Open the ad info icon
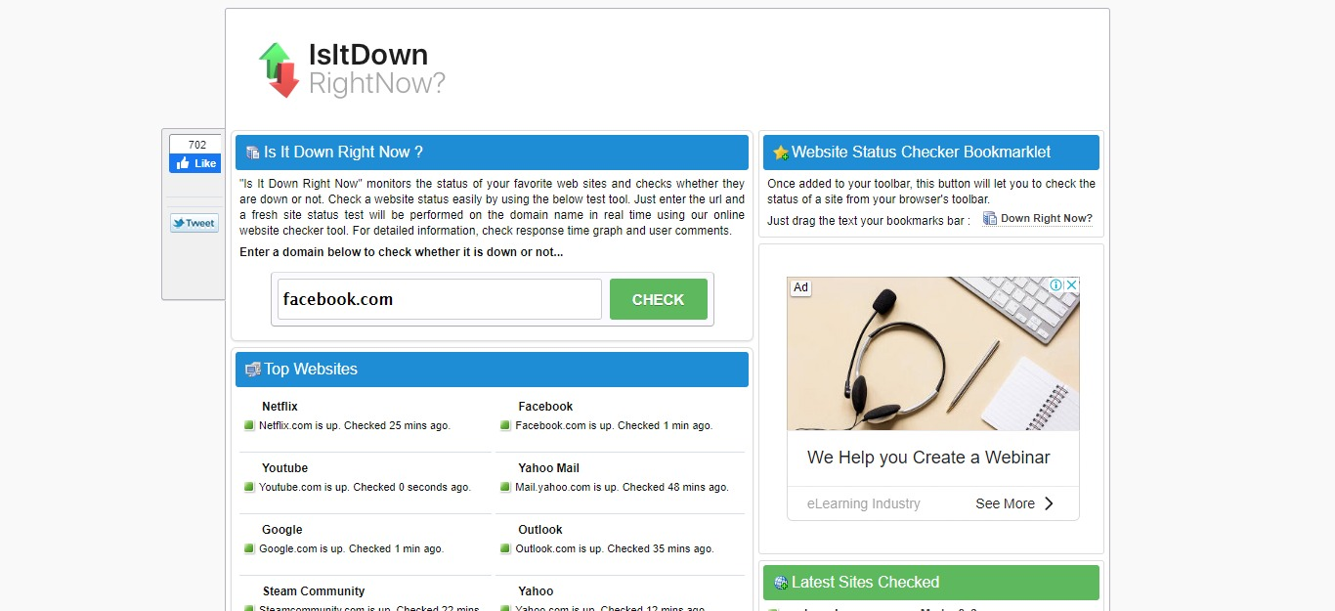 click(x=1055, y=285)
